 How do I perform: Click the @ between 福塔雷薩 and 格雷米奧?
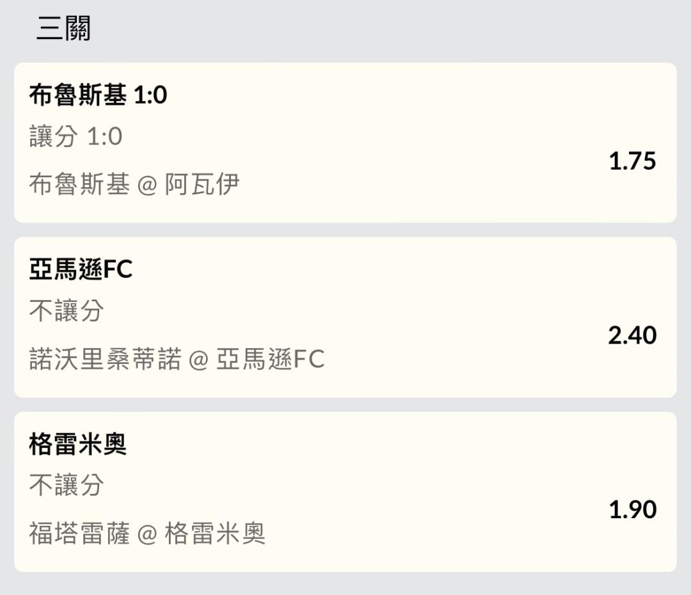click(x=147, y=534)
